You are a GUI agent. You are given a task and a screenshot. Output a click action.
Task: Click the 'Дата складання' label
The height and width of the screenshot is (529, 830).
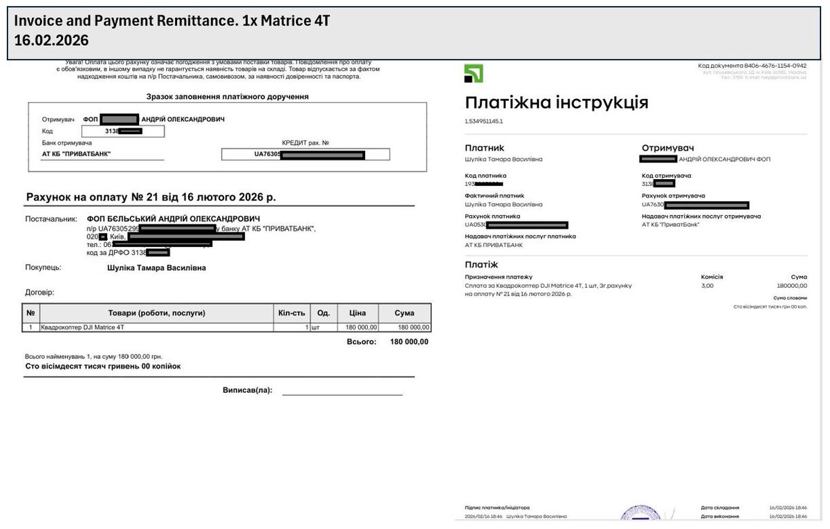[x=720, y=508]
